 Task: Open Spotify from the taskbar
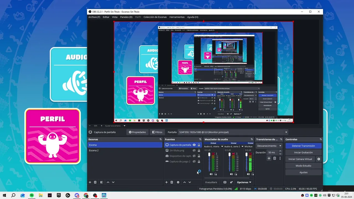[32, 195]
